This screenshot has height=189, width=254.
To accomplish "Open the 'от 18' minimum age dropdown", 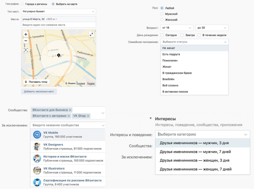I will click(x=177, y=28).
